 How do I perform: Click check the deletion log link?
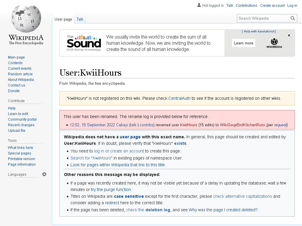point(148,210)
